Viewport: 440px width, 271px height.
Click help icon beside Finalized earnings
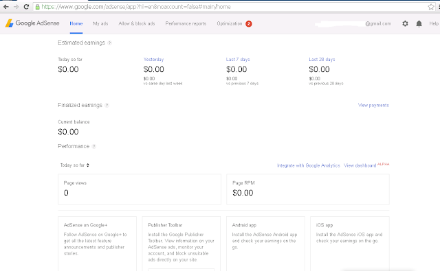(x=107, y=105)
